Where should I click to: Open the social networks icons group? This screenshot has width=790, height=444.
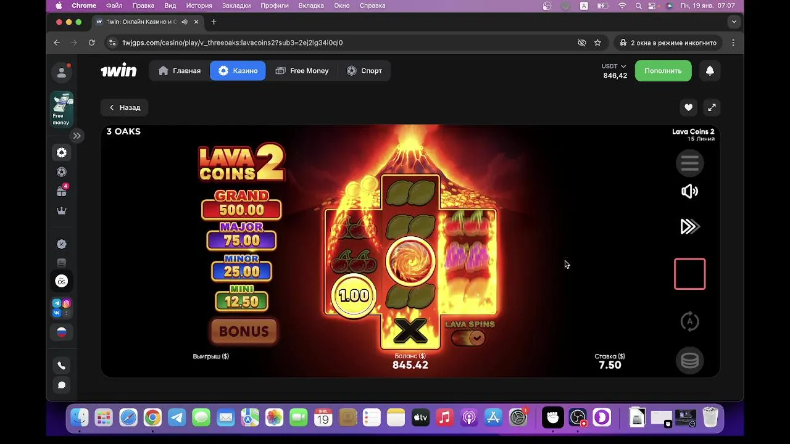pyautogui.click(x=61, y=308)
